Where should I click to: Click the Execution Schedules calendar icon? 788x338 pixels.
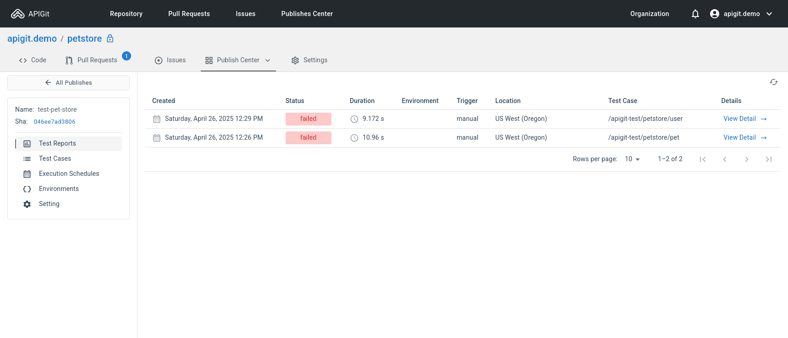tap(27, 174)
